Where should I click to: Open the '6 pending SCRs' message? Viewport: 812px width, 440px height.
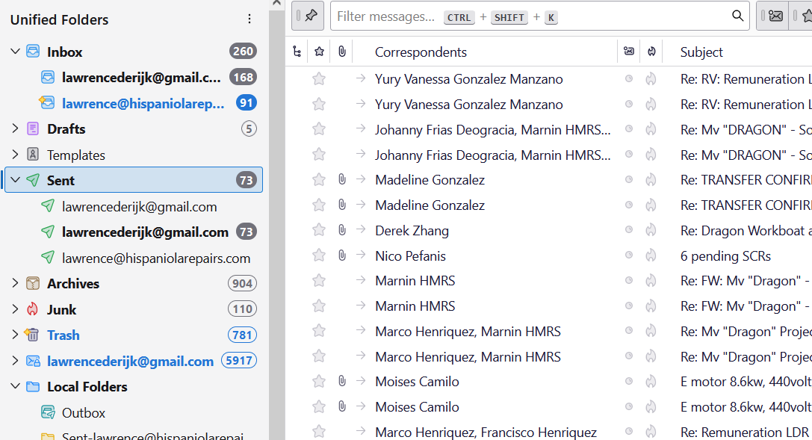pos(725,255)
